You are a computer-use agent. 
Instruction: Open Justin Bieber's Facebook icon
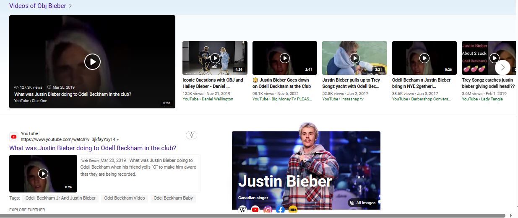pyautogui.click(x=281, y=210)
